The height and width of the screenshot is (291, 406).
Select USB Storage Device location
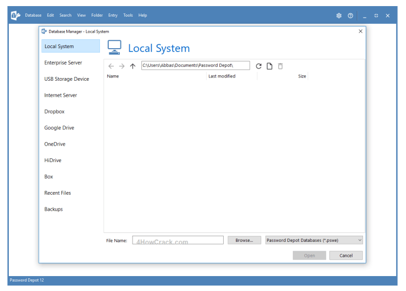pos(66,79)
